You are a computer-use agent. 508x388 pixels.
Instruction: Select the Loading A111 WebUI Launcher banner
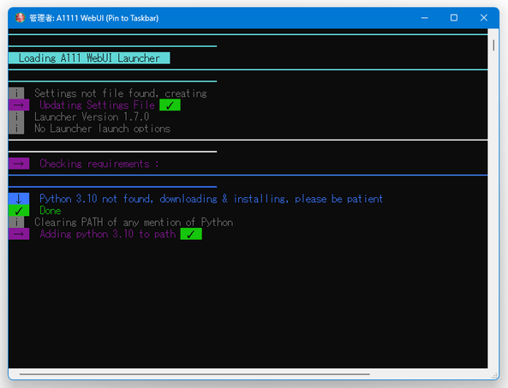click(89, 58)
